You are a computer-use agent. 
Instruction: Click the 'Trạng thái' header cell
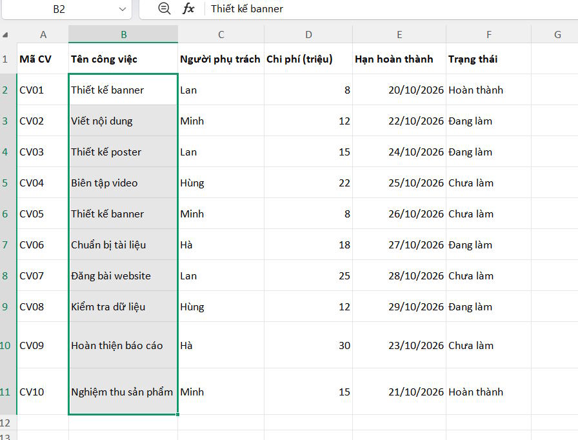488,59
